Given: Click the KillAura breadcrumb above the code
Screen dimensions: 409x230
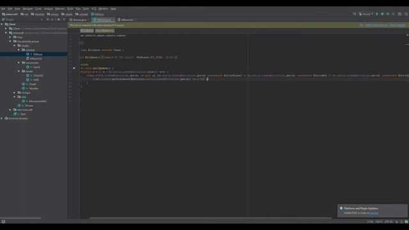Looking at the screenshot, I should [87, 31].
